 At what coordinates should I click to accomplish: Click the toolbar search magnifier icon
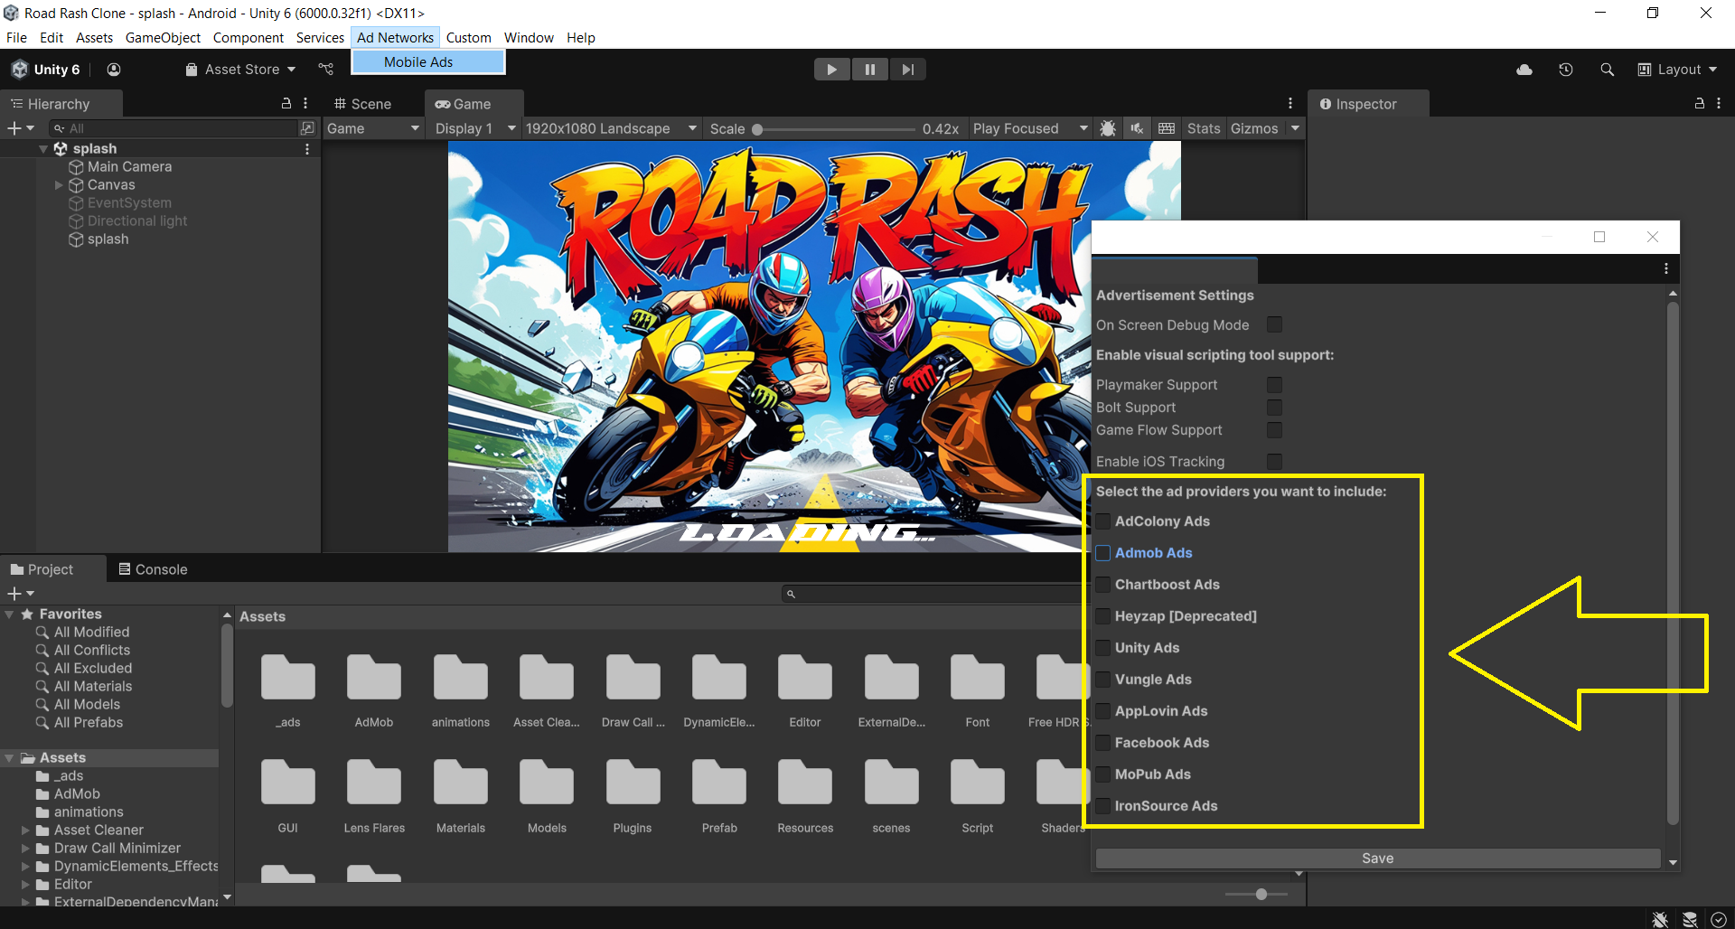1607,70
